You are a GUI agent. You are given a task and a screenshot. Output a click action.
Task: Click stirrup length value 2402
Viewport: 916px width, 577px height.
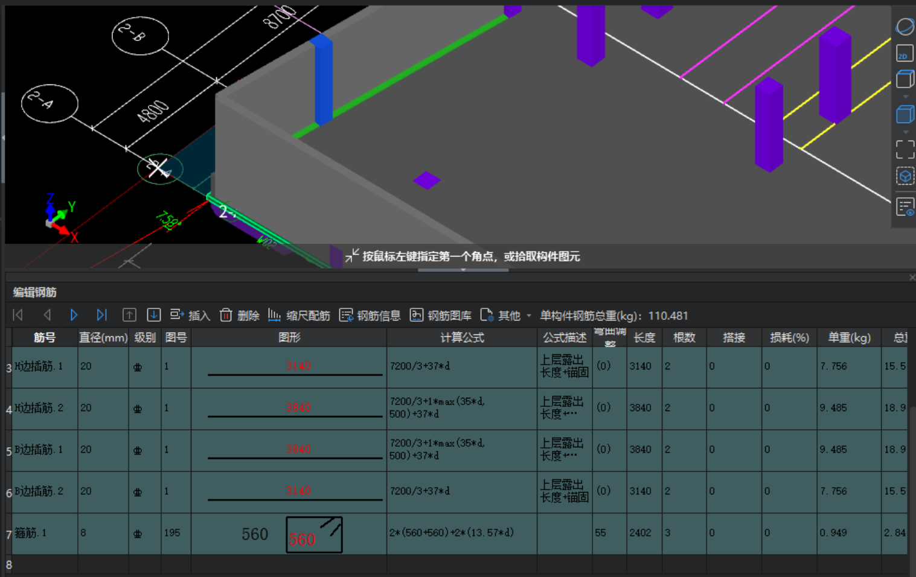[640, 533]
